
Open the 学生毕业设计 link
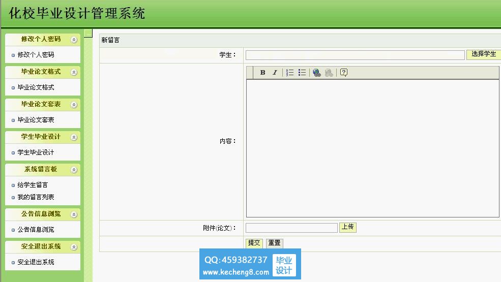[x=36, y=152]
